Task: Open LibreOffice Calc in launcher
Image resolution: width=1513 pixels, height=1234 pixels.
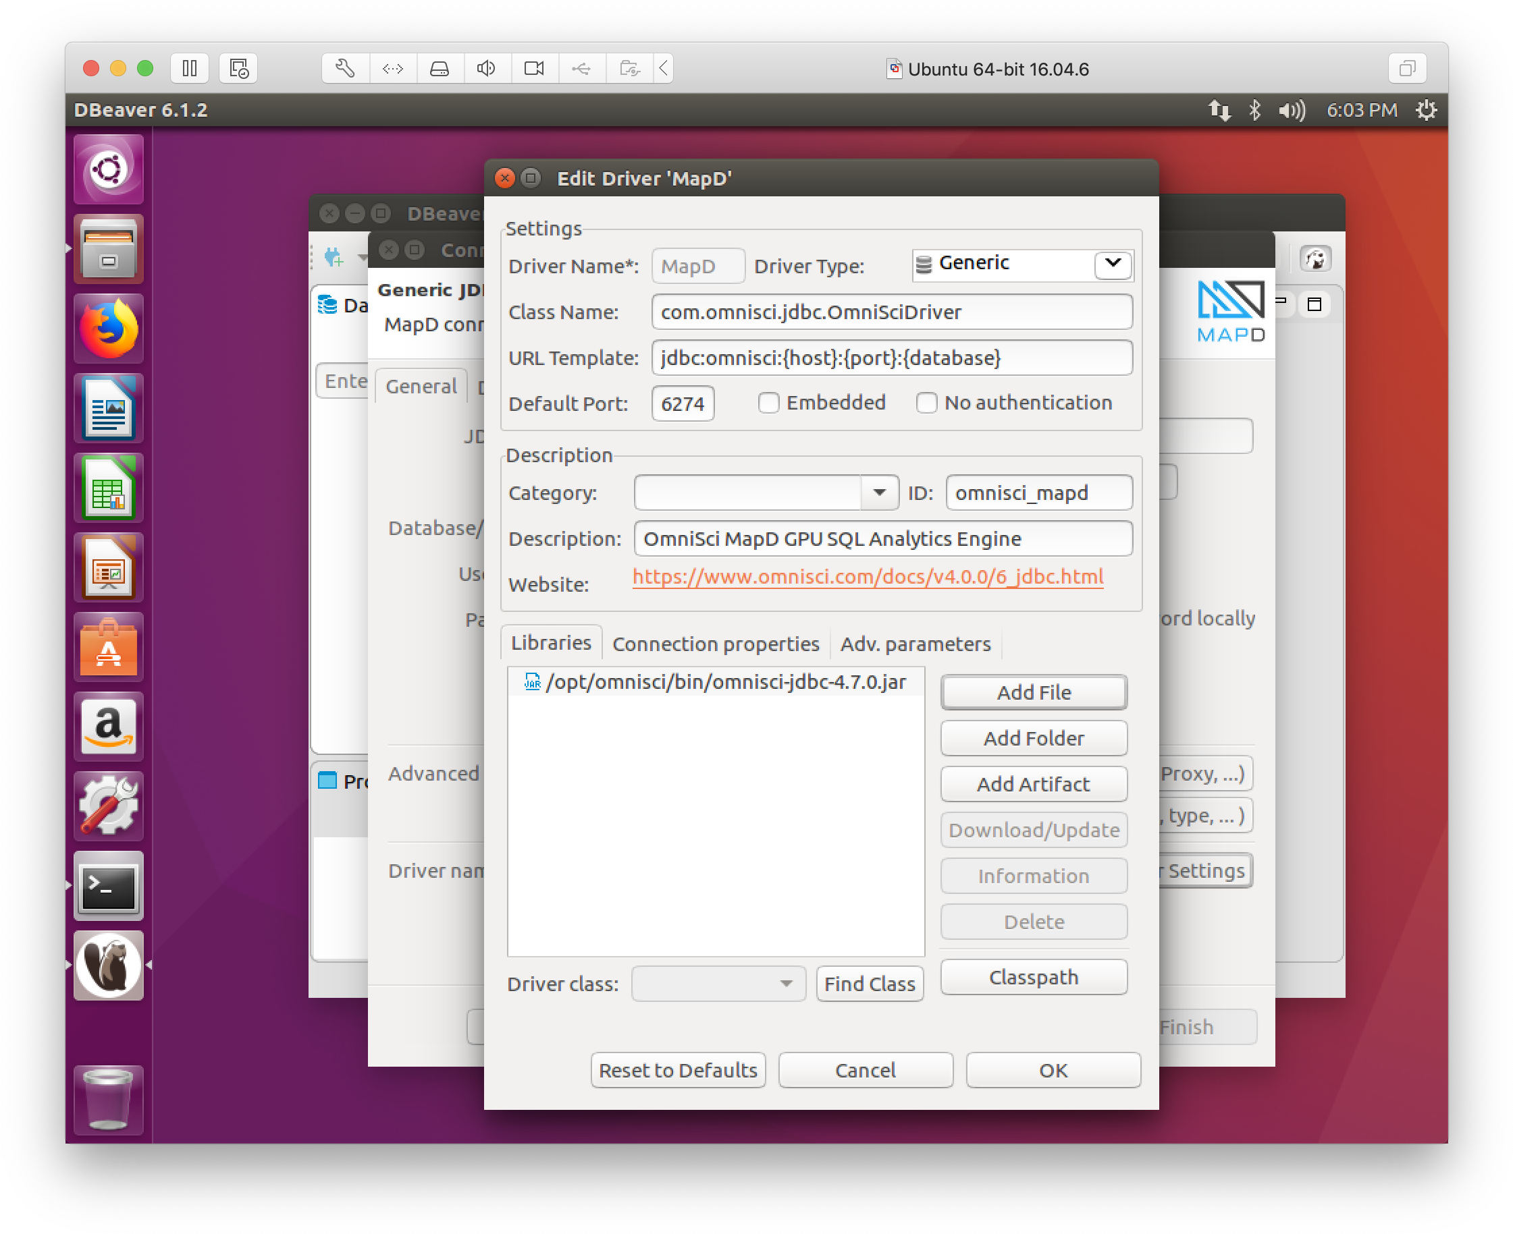Action: (108, 488)
